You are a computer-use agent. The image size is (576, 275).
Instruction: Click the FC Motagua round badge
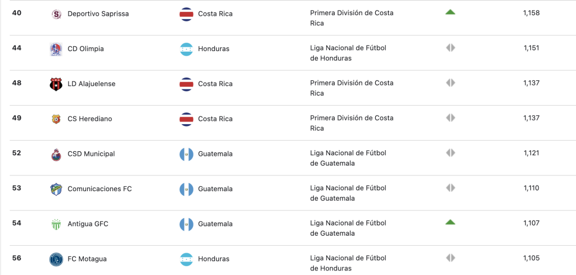click(x=56, y=259)
